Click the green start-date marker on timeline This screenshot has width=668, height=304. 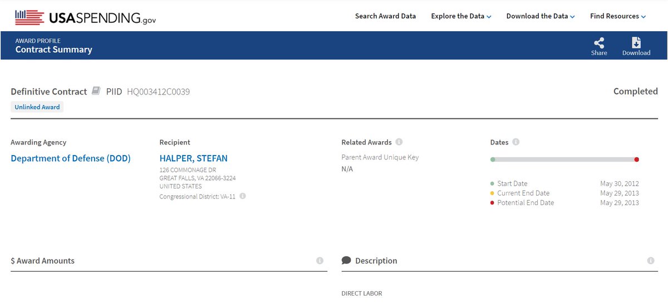coord(493,160)
